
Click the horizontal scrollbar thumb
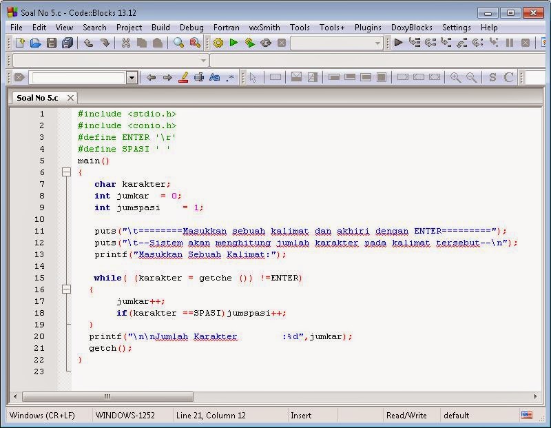pyautogui.click(x=107, y=396)
